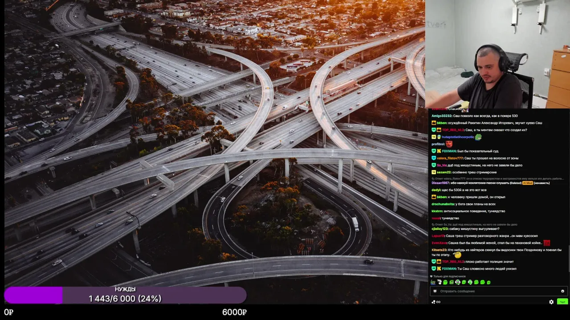Click message 'щас бы 530й а не это'
This screenshot has width=570, height=320.
pyautogui.click(x=464, y=190)
